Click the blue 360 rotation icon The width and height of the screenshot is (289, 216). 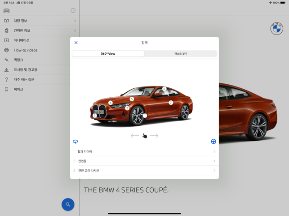pos(76,142)
